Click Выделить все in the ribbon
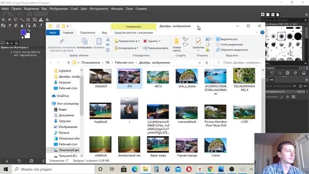This screenshot has height=174, width=309. coord(227,39)
